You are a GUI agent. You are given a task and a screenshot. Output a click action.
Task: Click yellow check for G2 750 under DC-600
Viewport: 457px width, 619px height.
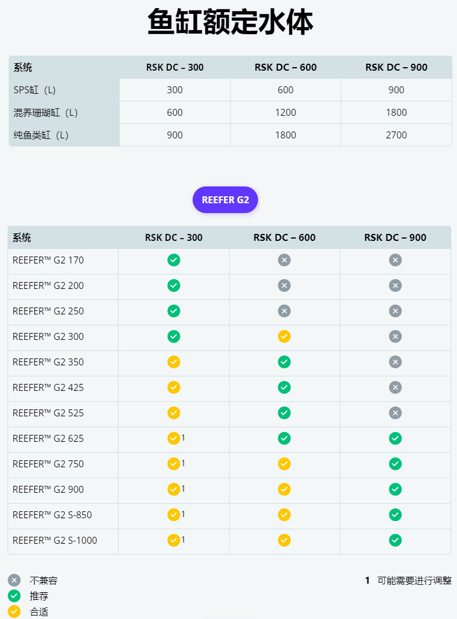[284, 464]
